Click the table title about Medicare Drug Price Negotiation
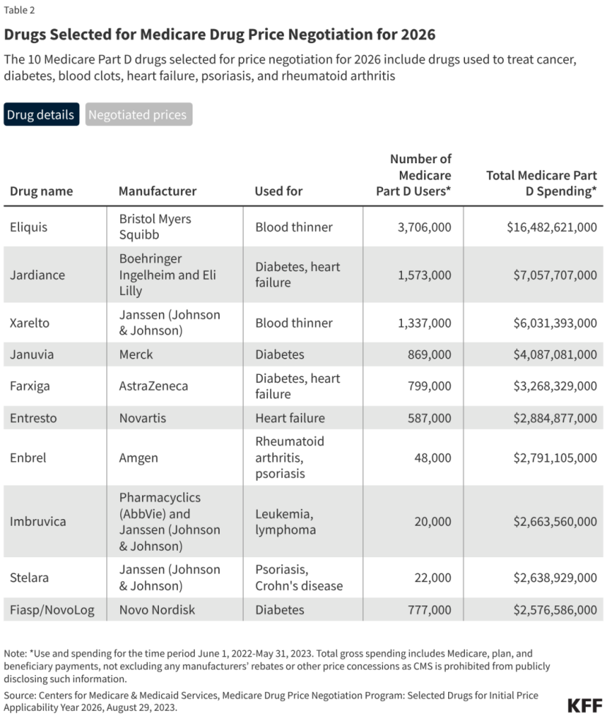This screenshot has width=607, height=719. click(220, 34)
